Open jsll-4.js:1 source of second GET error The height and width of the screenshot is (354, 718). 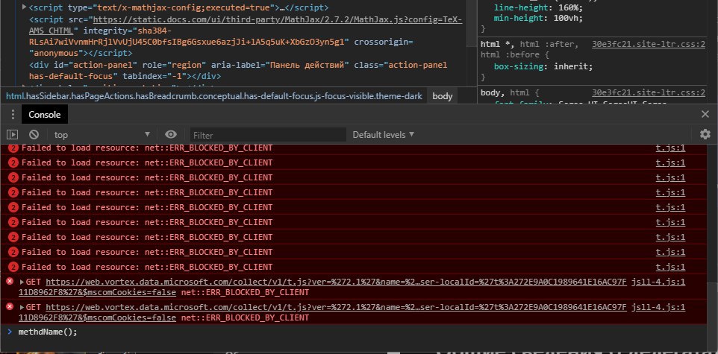click(658, 307)
